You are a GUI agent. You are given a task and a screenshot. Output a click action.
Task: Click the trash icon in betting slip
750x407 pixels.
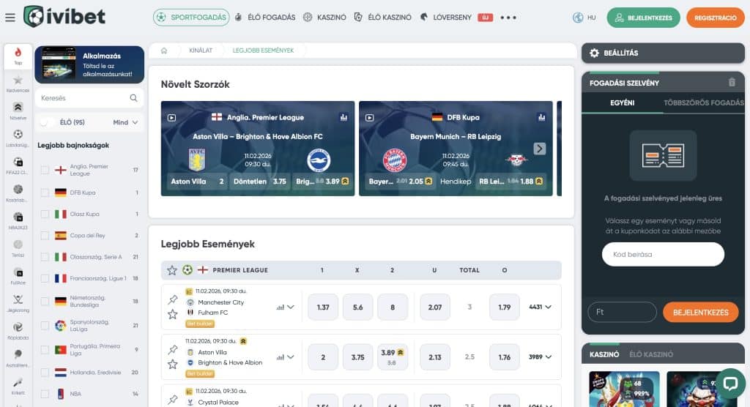[x=732, y=83]
